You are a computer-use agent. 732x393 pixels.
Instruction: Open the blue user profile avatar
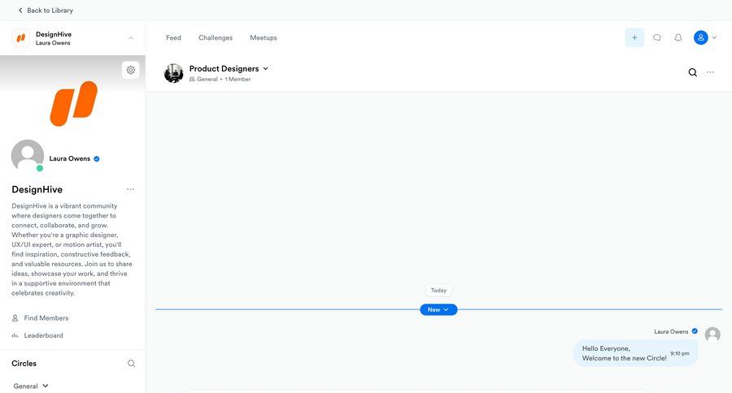pyautogui.click(x=701, y=38)
